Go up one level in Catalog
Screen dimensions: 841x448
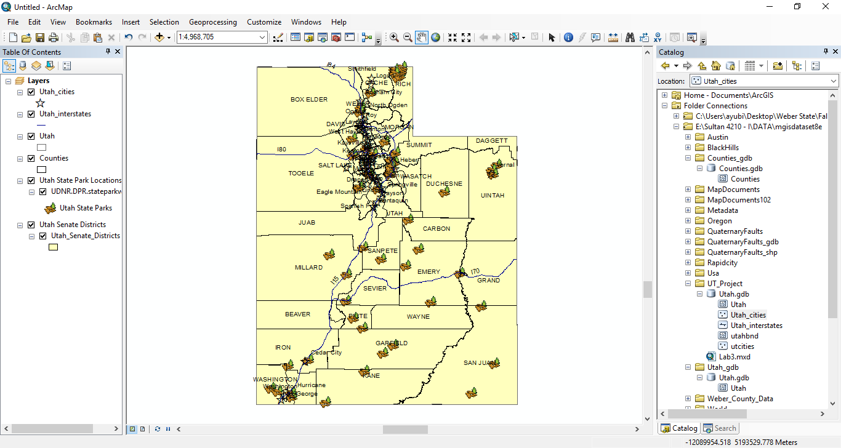[x=702, y=66]
